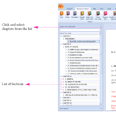Select 'I. GENERAL' section
116x127 pixels.
click(82, 79)
